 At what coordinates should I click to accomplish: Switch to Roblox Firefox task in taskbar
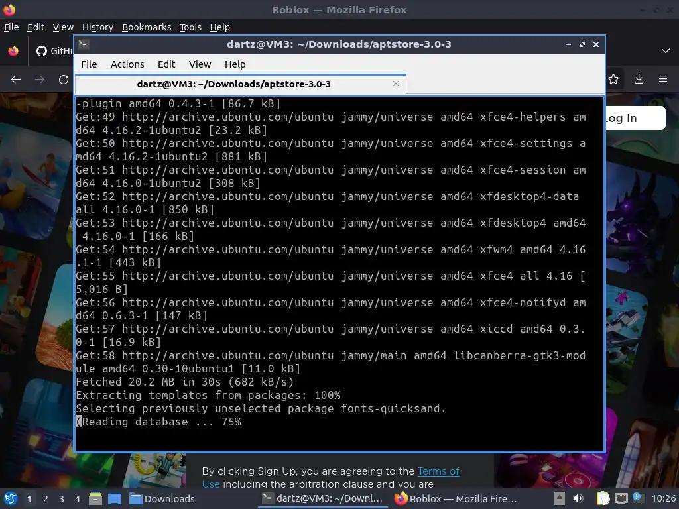pyautogui.click(x=456, y=498)
